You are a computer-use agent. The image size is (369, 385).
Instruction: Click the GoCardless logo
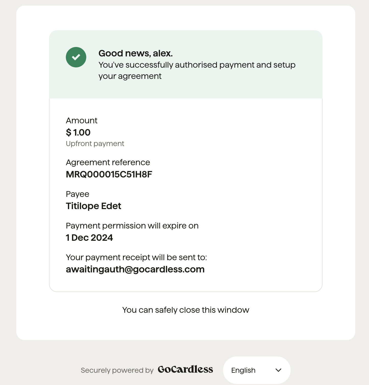pyautogui.click(x=185, y=369)
